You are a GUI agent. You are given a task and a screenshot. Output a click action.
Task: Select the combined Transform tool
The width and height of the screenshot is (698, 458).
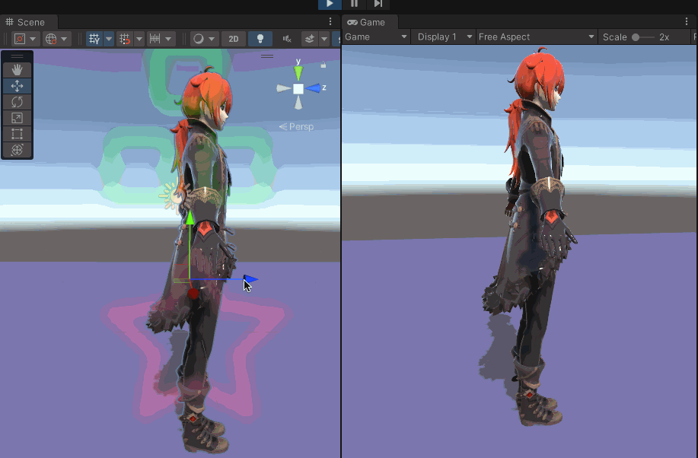[x=17, y=150]
